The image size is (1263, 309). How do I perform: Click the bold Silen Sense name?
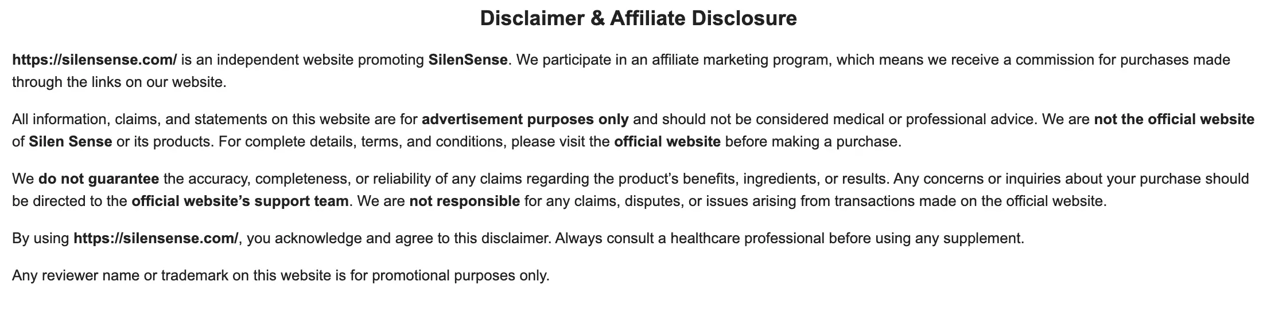coord(70,141)
